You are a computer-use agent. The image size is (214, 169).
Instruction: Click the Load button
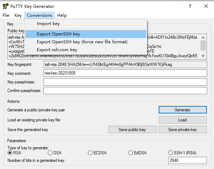click(183, 120)
